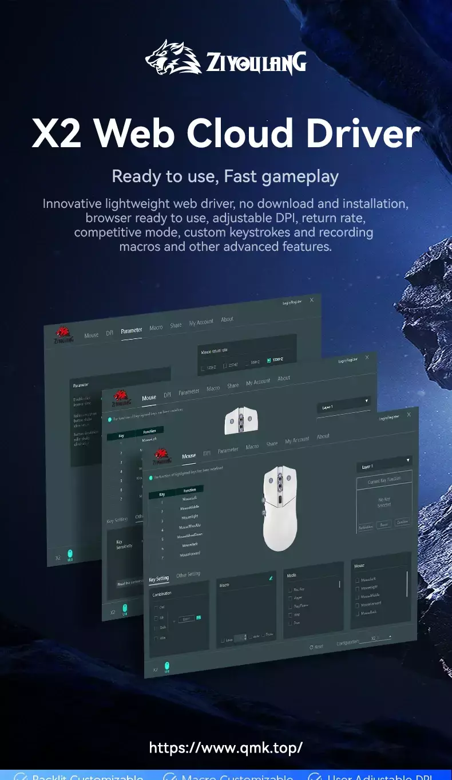Select key row 7 MouseForward in front table

tap(176, 555)
